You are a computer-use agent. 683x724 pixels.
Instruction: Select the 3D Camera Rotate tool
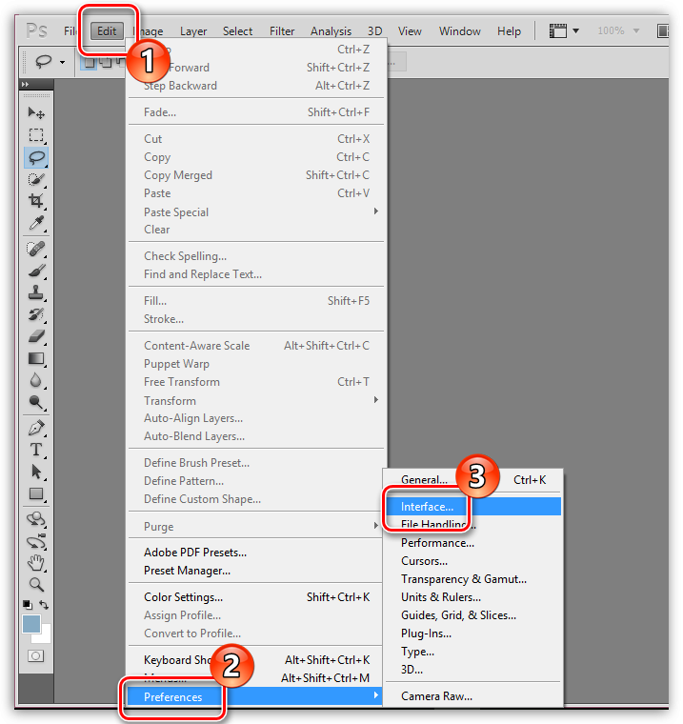point(36,542)
